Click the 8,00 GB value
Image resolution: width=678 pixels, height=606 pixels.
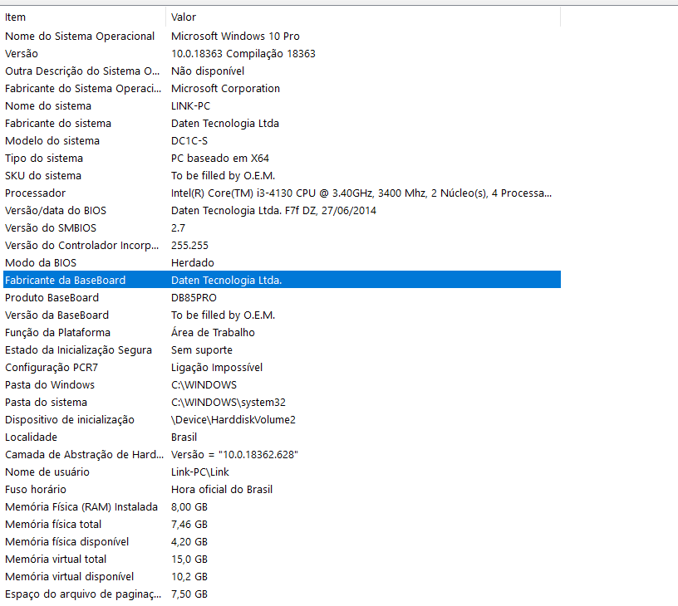point(189,506)
